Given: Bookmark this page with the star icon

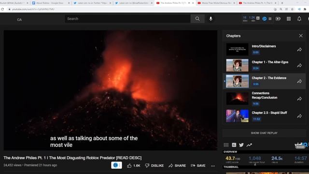Looking at the screenshot, I should point(292,9).
